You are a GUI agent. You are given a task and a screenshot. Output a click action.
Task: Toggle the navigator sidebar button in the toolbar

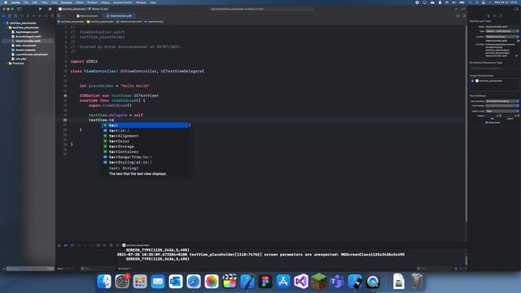coord(20,9)
